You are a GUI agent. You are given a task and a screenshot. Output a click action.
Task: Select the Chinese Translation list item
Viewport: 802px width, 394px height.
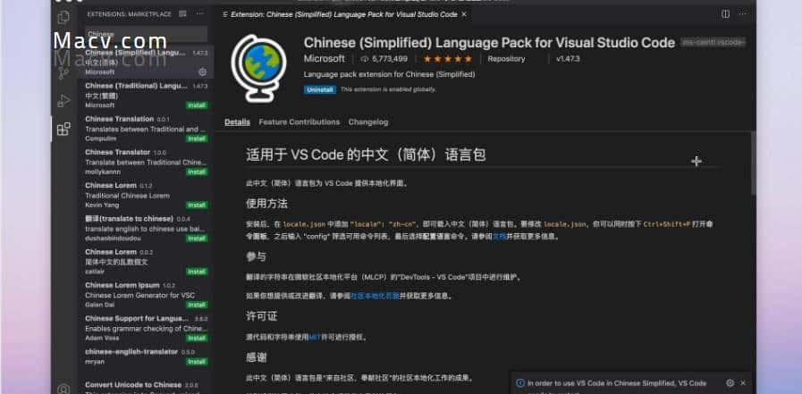coord(146,129)
